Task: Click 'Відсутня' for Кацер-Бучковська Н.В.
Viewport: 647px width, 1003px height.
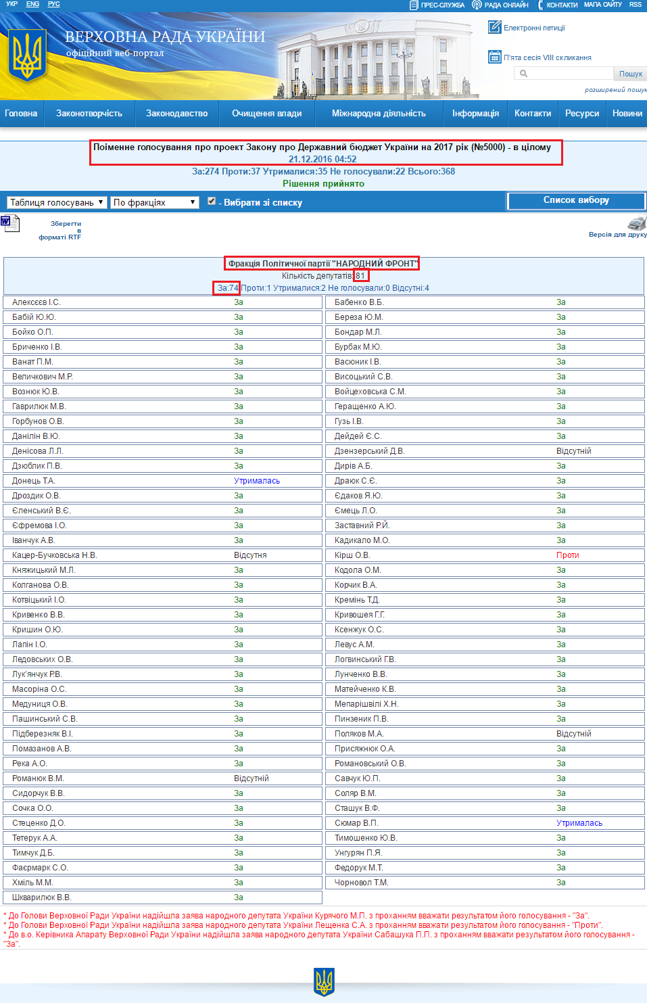Action: [250, 555]
